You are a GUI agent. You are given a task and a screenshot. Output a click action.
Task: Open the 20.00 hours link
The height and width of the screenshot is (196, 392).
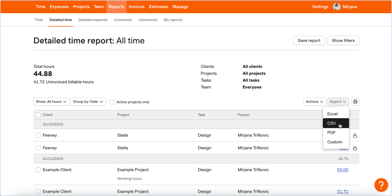342,170
